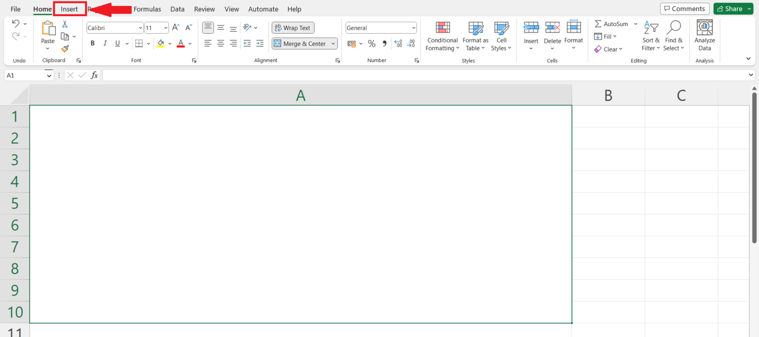Viewport: 759px width, 337px height.
Task: Toggle Wrap Text for the selection
Action: (x=293, y=28)
